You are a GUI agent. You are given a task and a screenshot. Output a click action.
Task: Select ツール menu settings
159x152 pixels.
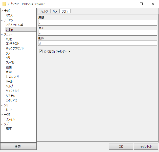pos(9,81)
